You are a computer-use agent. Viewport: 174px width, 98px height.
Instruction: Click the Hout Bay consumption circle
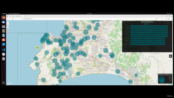(x=37, y=64)
